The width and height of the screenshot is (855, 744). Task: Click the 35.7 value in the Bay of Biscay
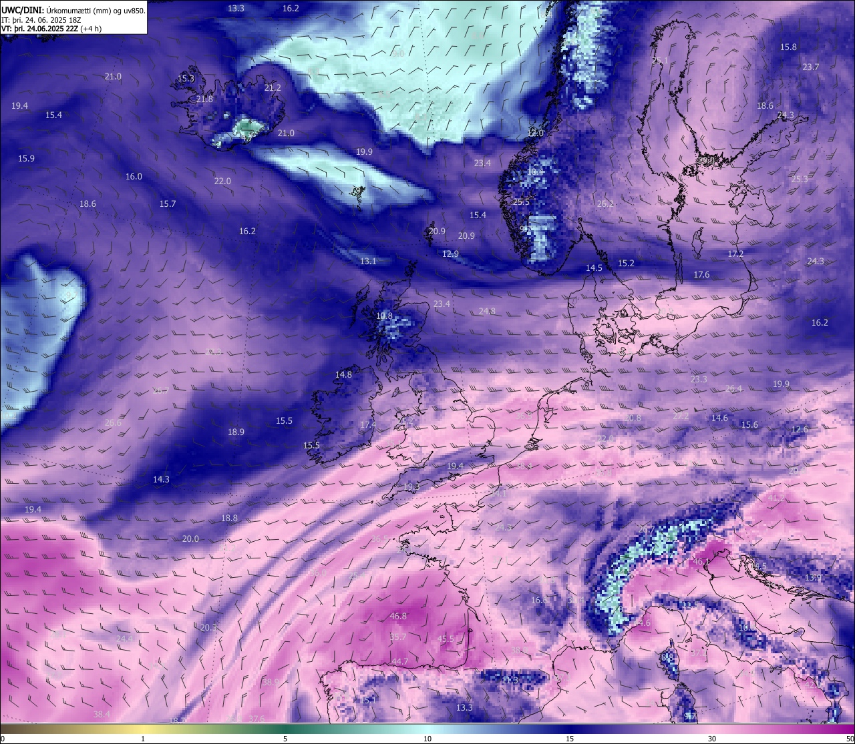click(398, 637)
